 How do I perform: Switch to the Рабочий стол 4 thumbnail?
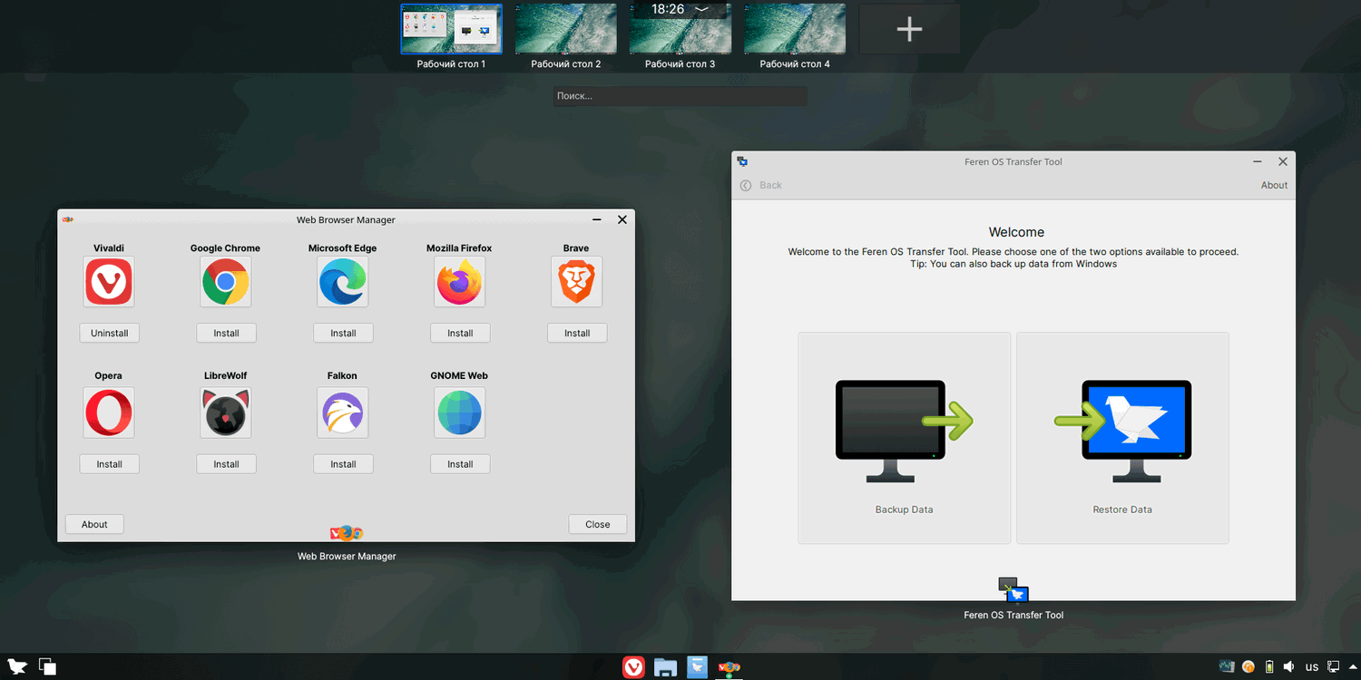point(794,29)
